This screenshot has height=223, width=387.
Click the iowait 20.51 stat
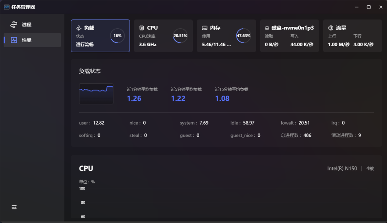(x=295, y=123)
